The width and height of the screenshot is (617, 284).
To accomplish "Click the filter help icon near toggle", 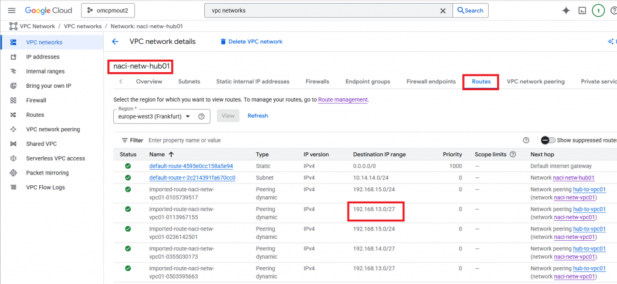I will (x=526, y=140).
